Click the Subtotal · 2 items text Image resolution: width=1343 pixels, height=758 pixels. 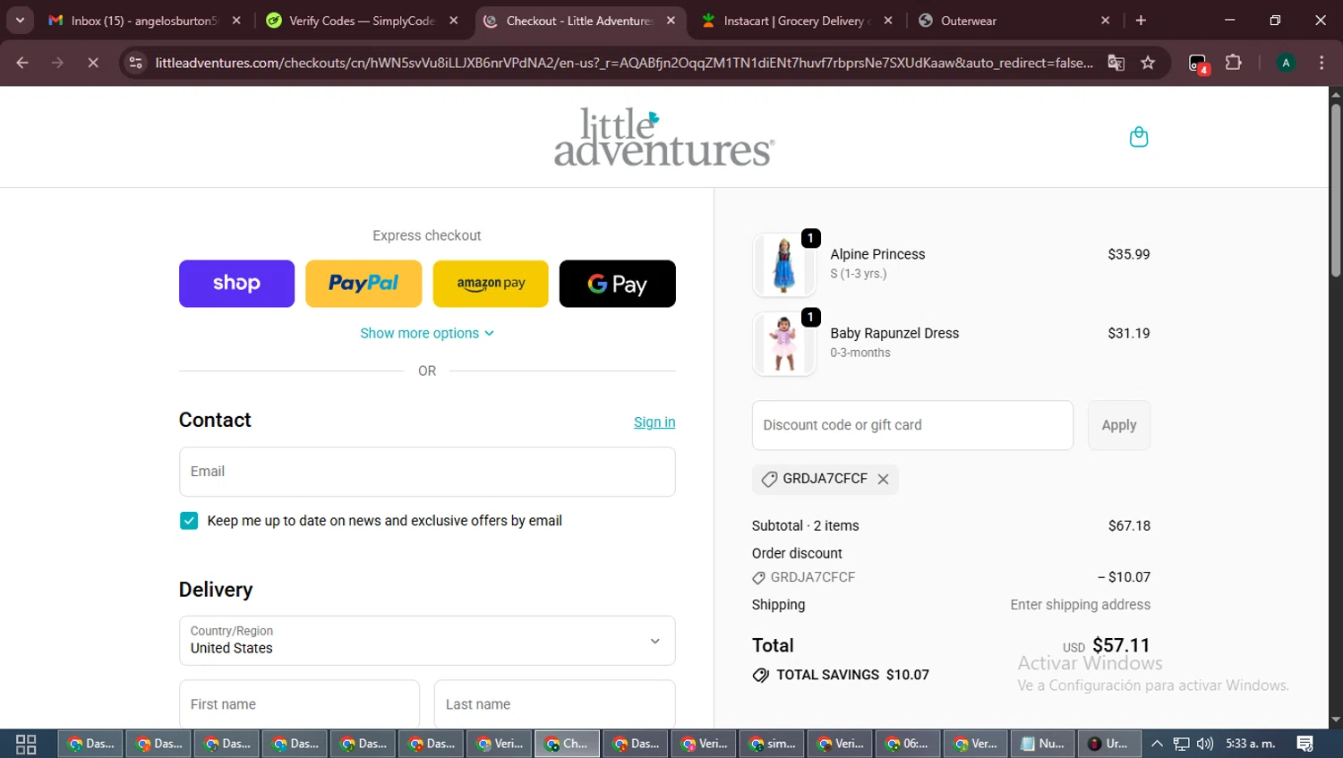coord(805,525)
